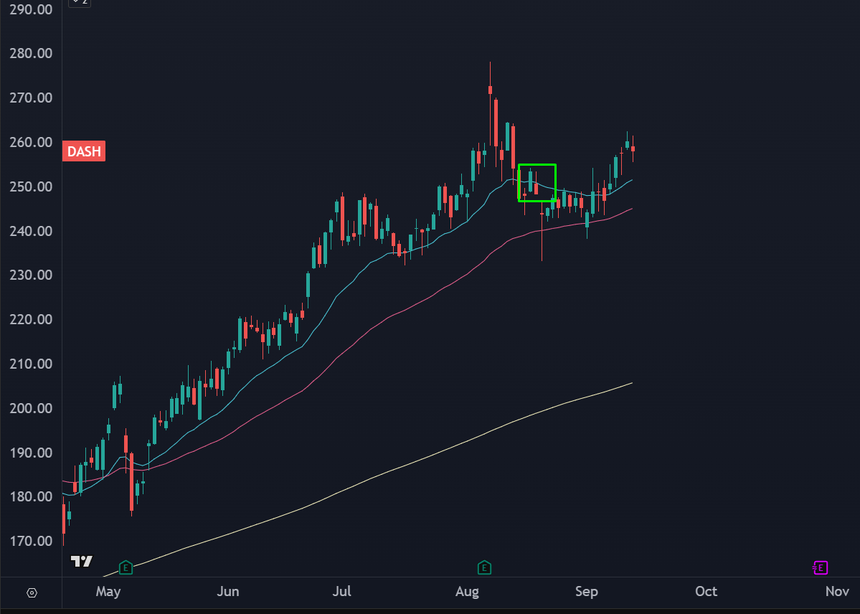The image size is (860, 614).
Task: Click the 290.00 price axis label
Action: (32, 9)
